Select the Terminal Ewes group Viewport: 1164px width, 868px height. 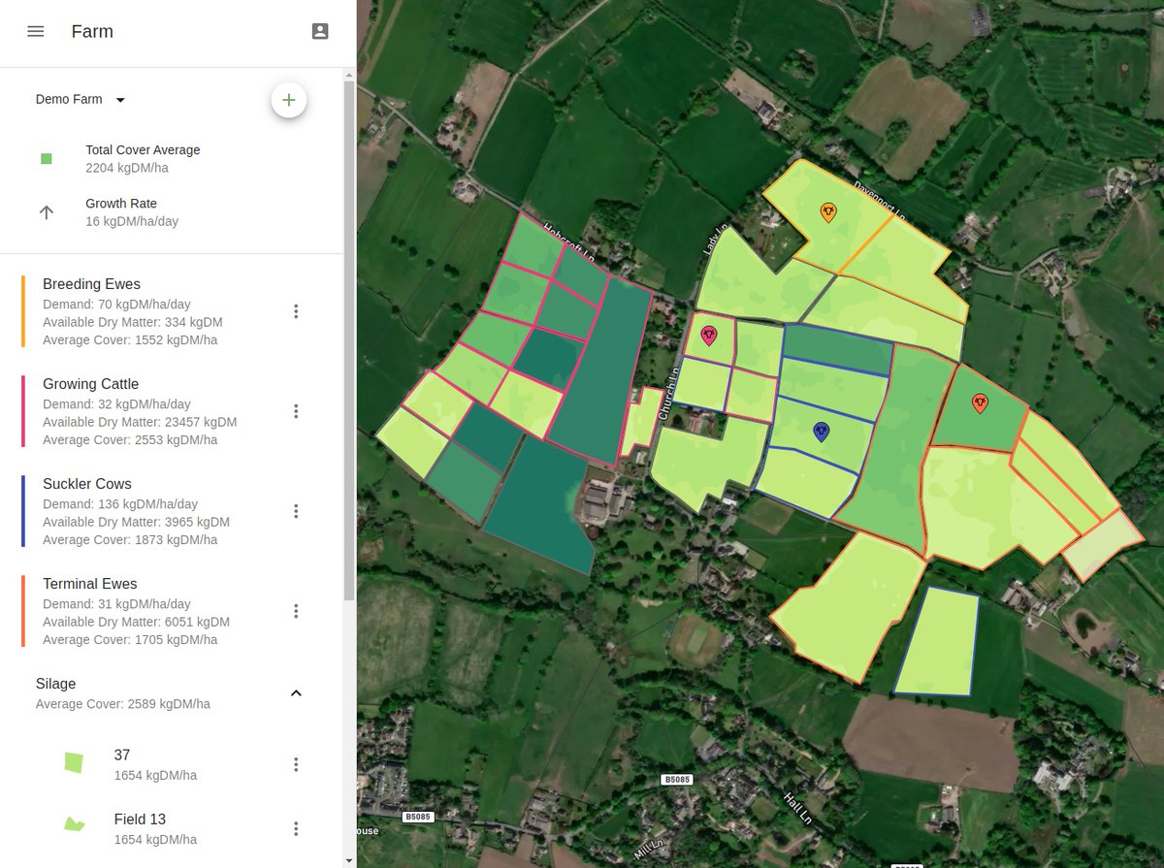coord(172,611)
